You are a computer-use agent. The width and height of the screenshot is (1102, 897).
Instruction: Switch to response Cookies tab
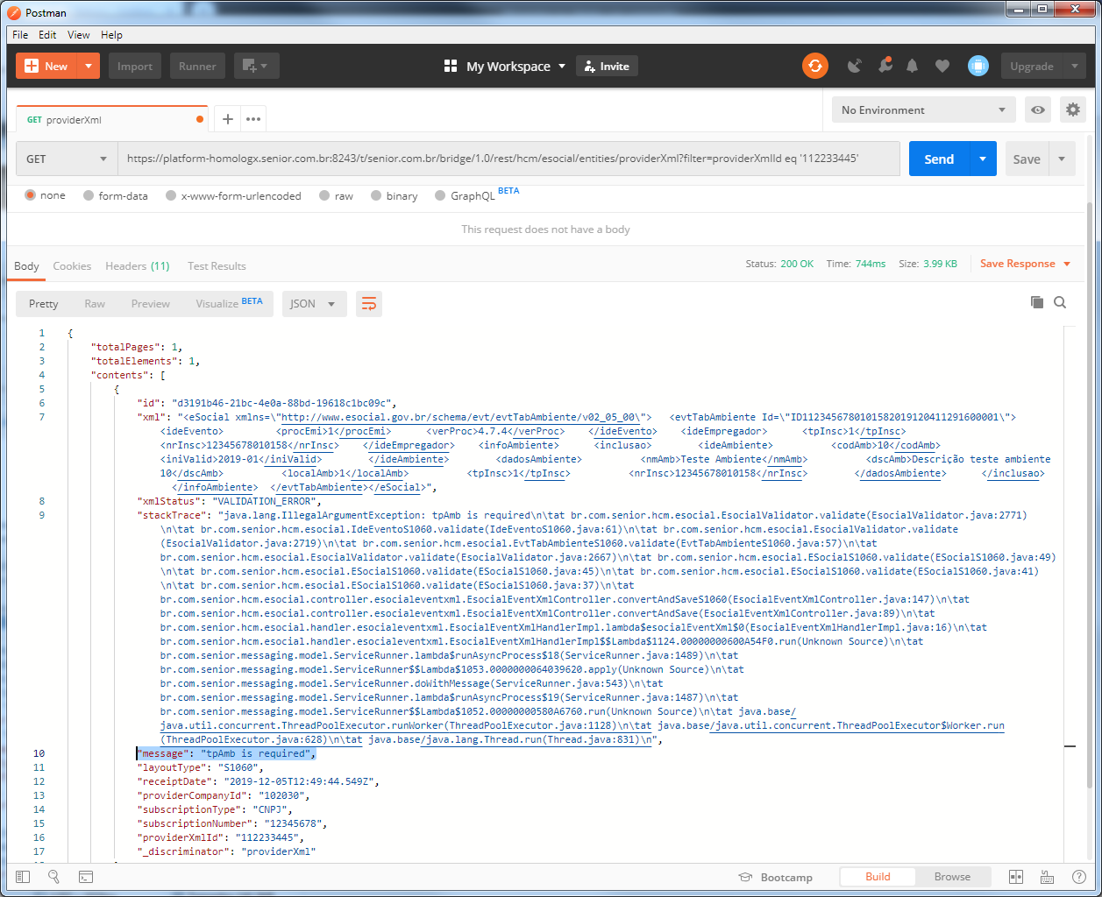pos(72,265)
